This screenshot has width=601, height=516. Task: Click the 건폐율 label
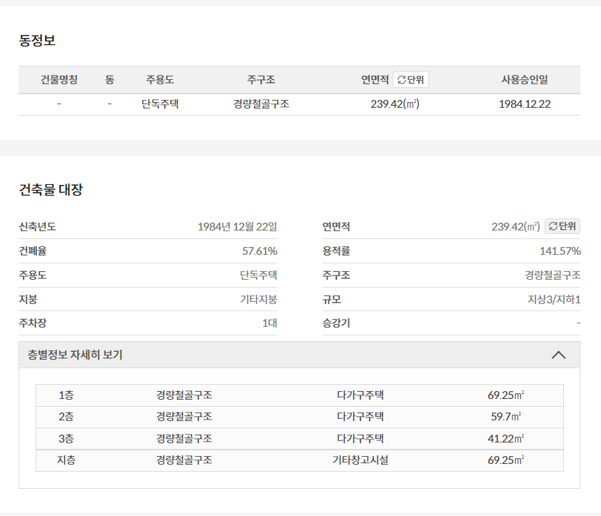33,251
